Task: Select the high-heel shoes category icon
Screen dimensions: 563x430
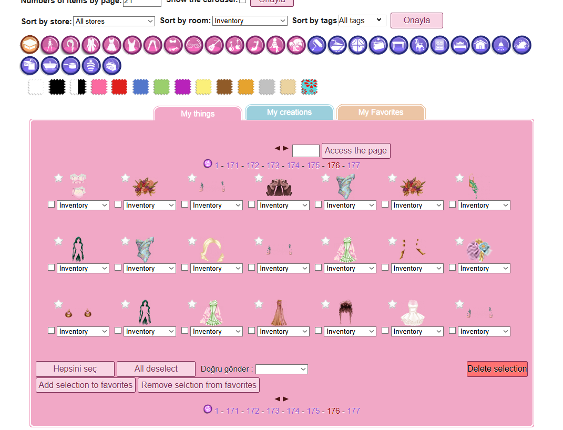Action: (x=255, y=45)
